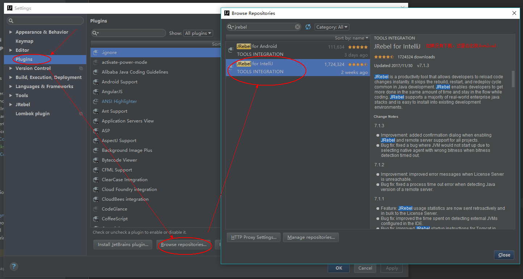The image size is (523, 279).
Task: Click the plugin icon beside ASP
Action: point(96,131)
